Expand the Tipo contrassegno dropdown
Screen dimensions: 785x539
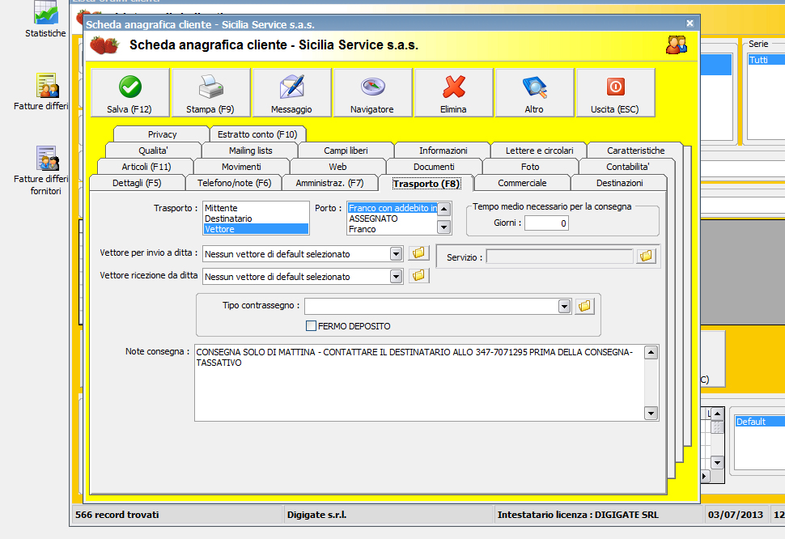[x=564, y=306]
